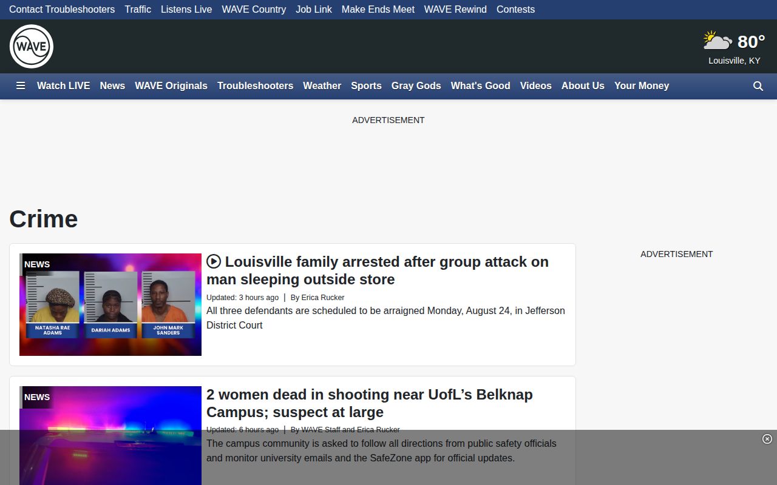Open the police lights thumbnail for shooting story

[110, 435]
